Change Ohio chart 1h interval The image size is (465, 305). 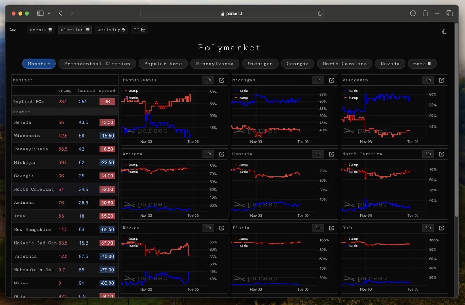428,228
